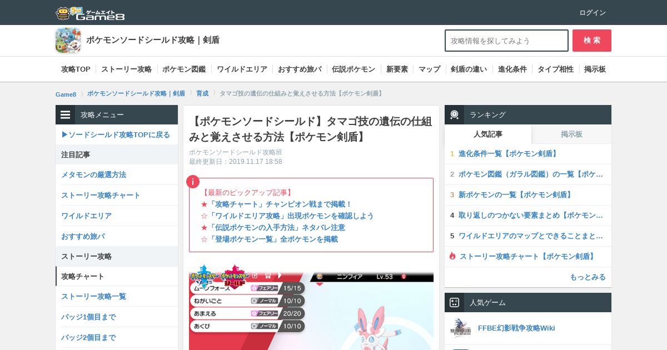Screen dimensions: 667x350
Task: Click Game8 breadcrumb link
Action: pyautogui.click(x=66, y=94)
